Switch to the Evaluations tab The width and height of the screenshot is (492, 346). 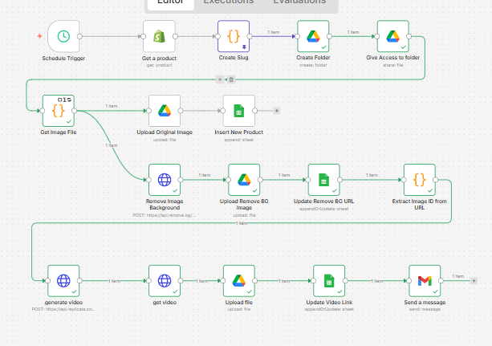pos(299,2)
